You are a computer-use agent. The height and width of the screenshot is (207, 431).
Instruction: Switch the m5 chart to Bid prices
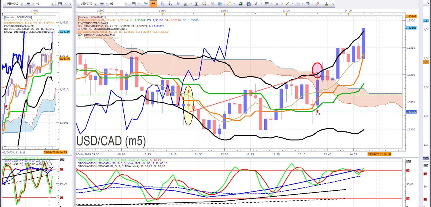click(145, 4)
